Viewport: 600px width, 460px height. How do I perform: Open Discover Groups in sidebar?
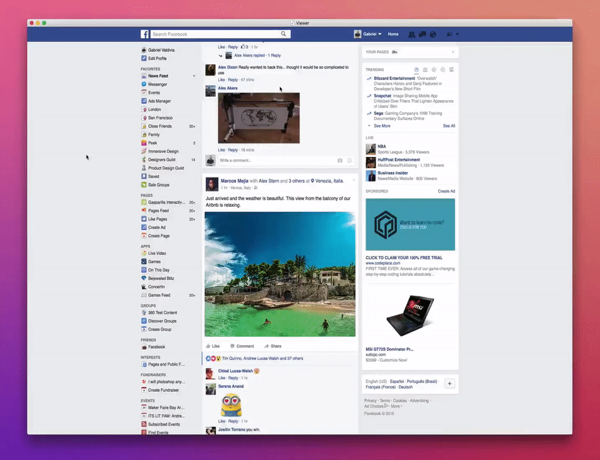(x=162, y=321)
